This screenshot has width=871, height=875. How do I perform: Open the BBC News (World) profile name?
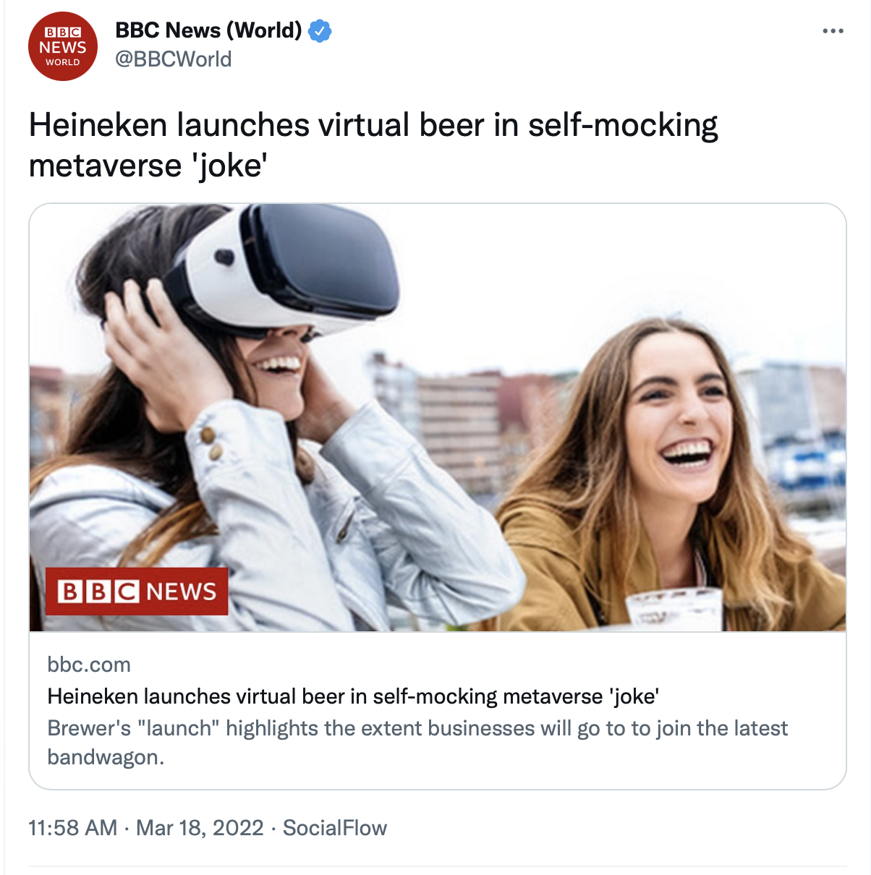[208, 30]
